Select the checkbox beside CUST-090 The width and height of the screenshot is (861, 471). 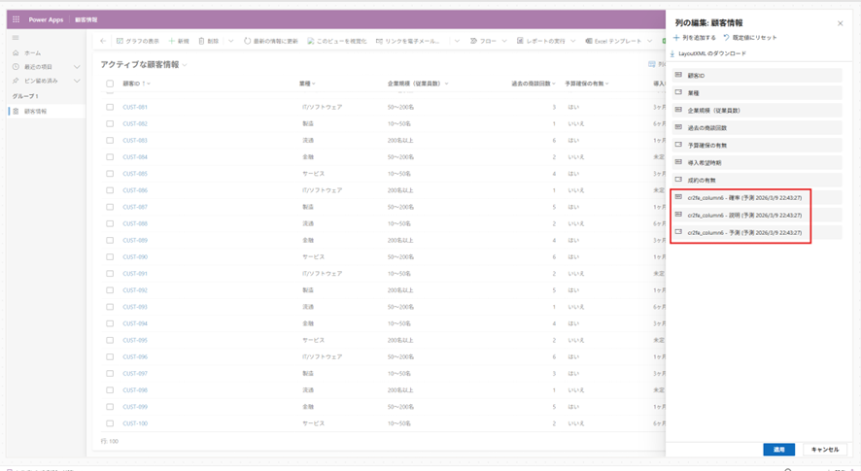pos(110,257)
